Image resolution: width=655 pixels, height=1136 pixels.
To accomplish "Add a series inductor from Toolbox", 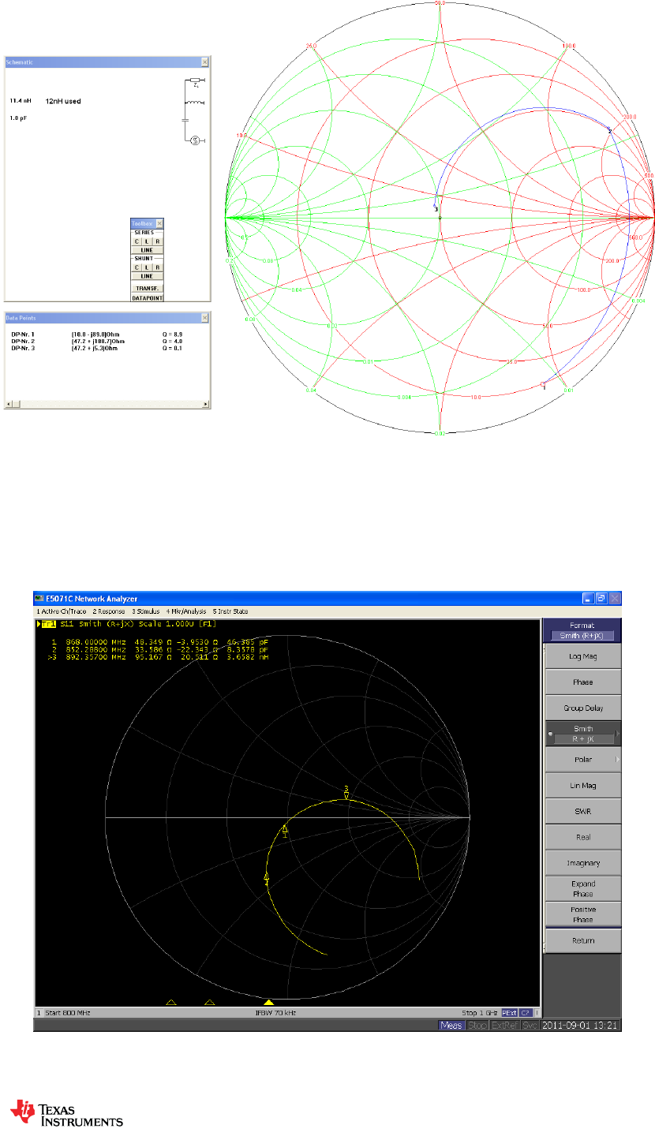I will (147, 241).
